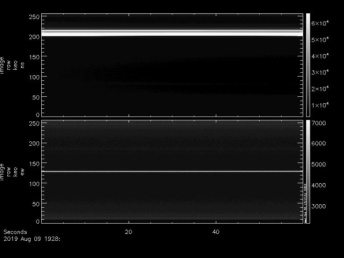344x258 pixels.
Task: Click the Seconds axis title
Action: click(x=15, y=232)
